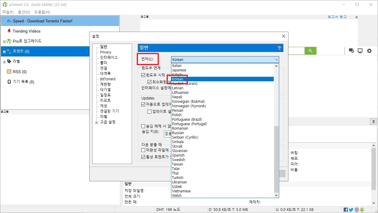The width and height of the screenshot is (378, 213).
Task: Click the globe language icon near the bottom
Action: [x=356, y=210]
